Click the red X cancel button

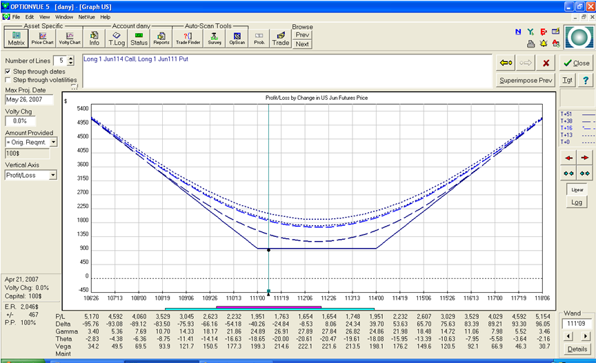point(546,63)
